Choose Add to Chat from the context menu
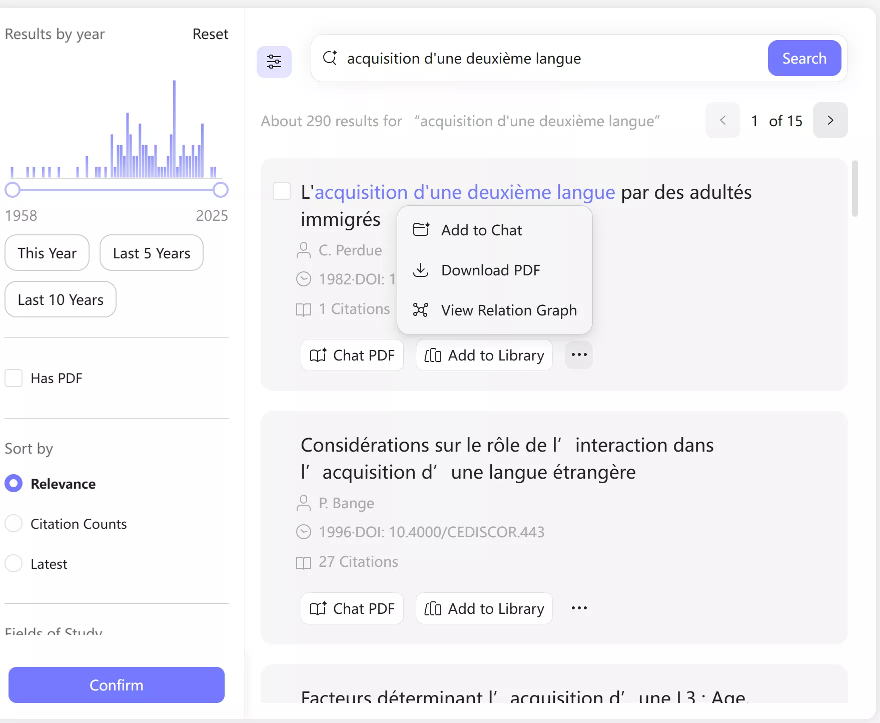The height and width of the screenshot is (723, 880). (x=481, y=230)
